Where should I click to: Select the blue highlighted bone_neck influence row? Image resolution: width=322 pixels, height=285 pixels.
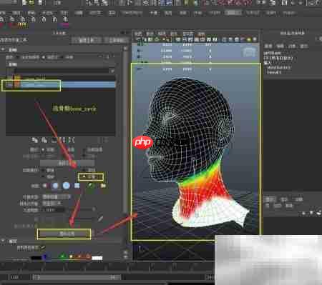61,85
